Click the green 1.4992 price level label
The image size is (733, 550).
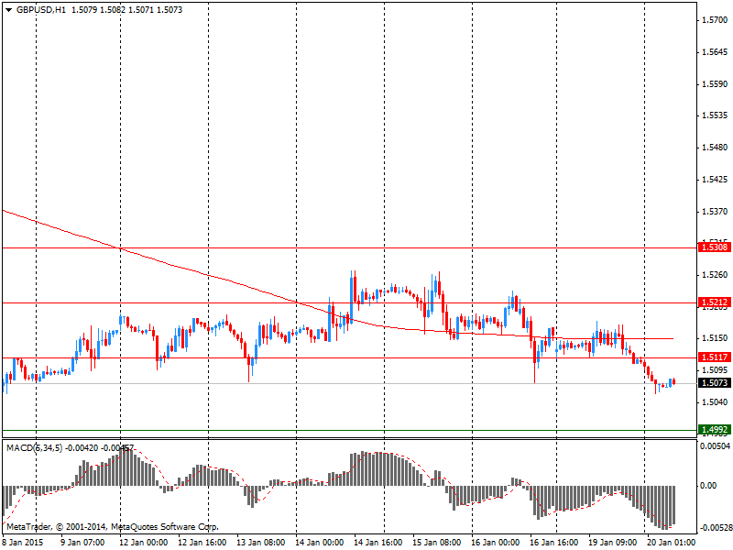click(714, 429)
